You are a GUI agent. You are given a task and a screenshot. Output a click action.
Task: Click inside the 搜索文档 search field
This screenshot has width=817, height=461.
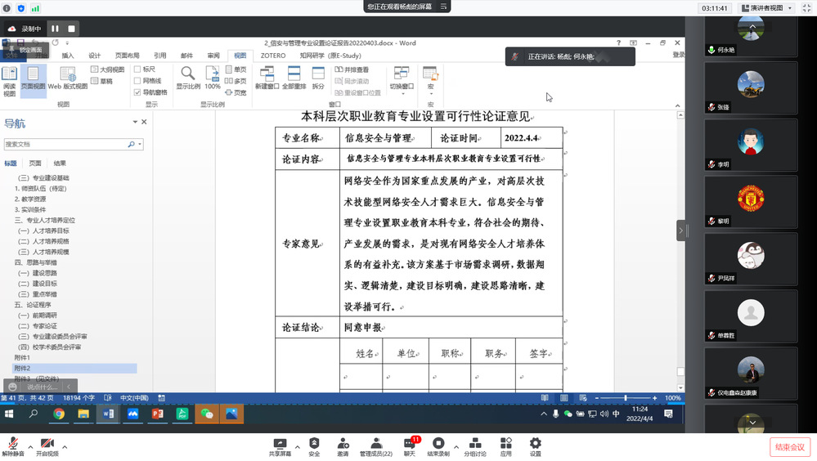click(65, 144)
